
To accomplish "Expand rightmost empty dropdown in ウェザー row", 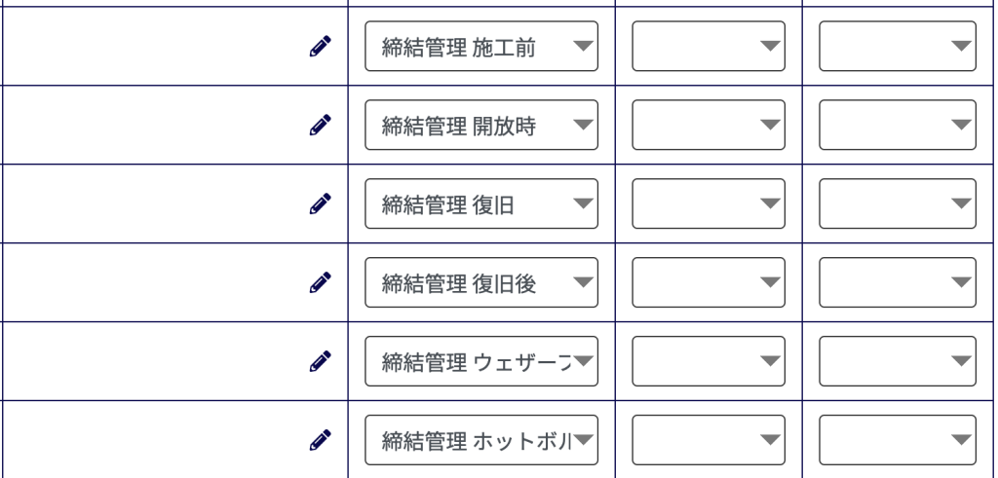I will pos(898,362).
